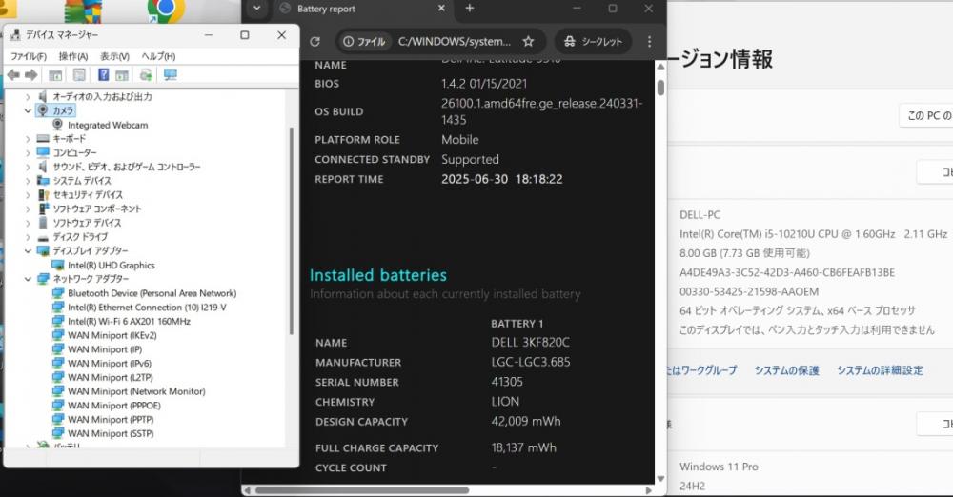Image resolution: width=953 pixels, height=497 pixels.
Task: Open the 操作(A) menu in Device Manager
Action: point(73,56)
